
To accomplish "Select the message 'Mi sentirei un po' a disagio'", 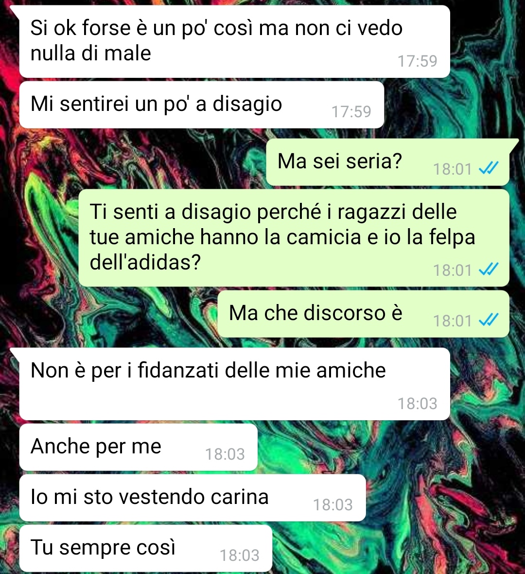I will click(202, 105).
